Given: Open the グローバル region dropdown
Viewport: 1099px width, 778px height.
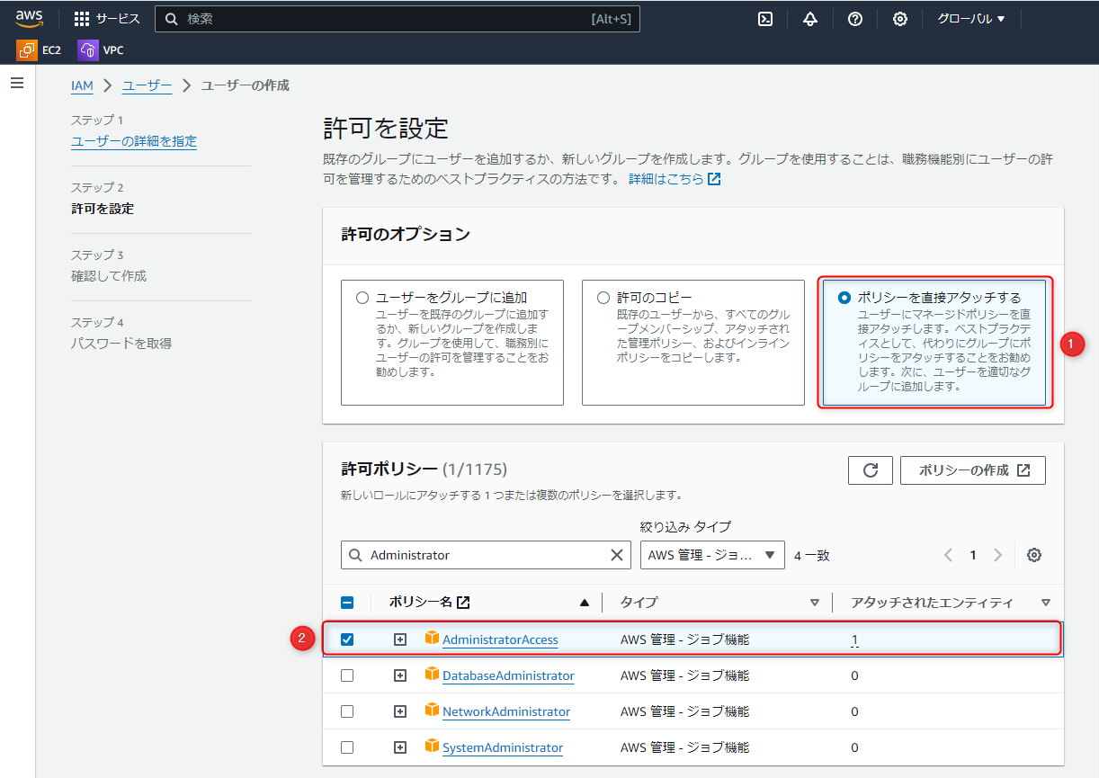Looking at the screenshot, I should point(971,19).
